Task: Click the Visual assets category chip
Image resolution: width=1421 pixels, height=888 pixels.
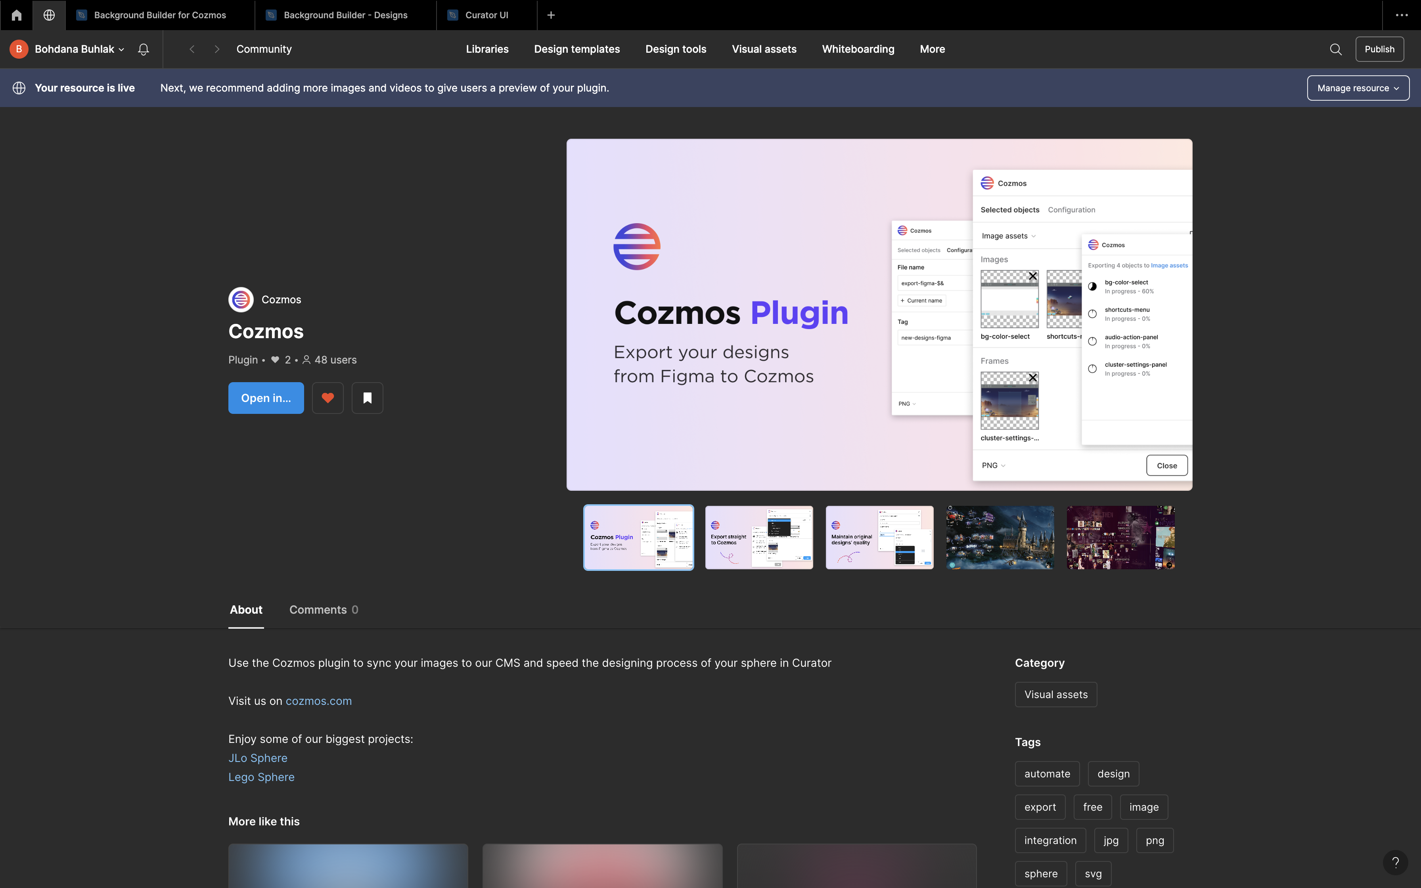Action: [x=1056, y=694]
